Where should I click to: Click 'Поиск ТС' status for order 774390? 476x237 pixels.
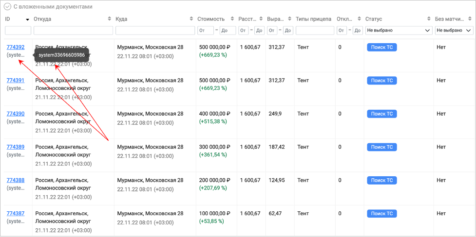[382, 114]
